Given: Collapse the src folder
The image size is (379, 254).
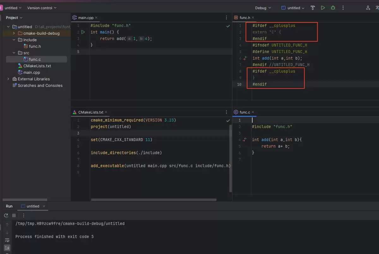Looking at the screenshot, I should click(14, 53).
